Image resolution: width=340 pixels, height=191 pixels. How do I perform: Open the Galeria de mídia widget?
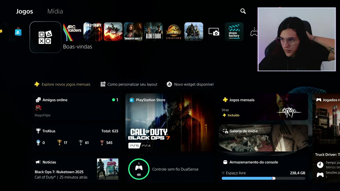click(263, 138)
